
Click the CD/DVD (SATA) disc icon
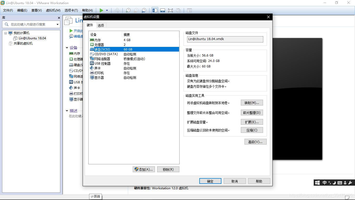click(92, 54)
